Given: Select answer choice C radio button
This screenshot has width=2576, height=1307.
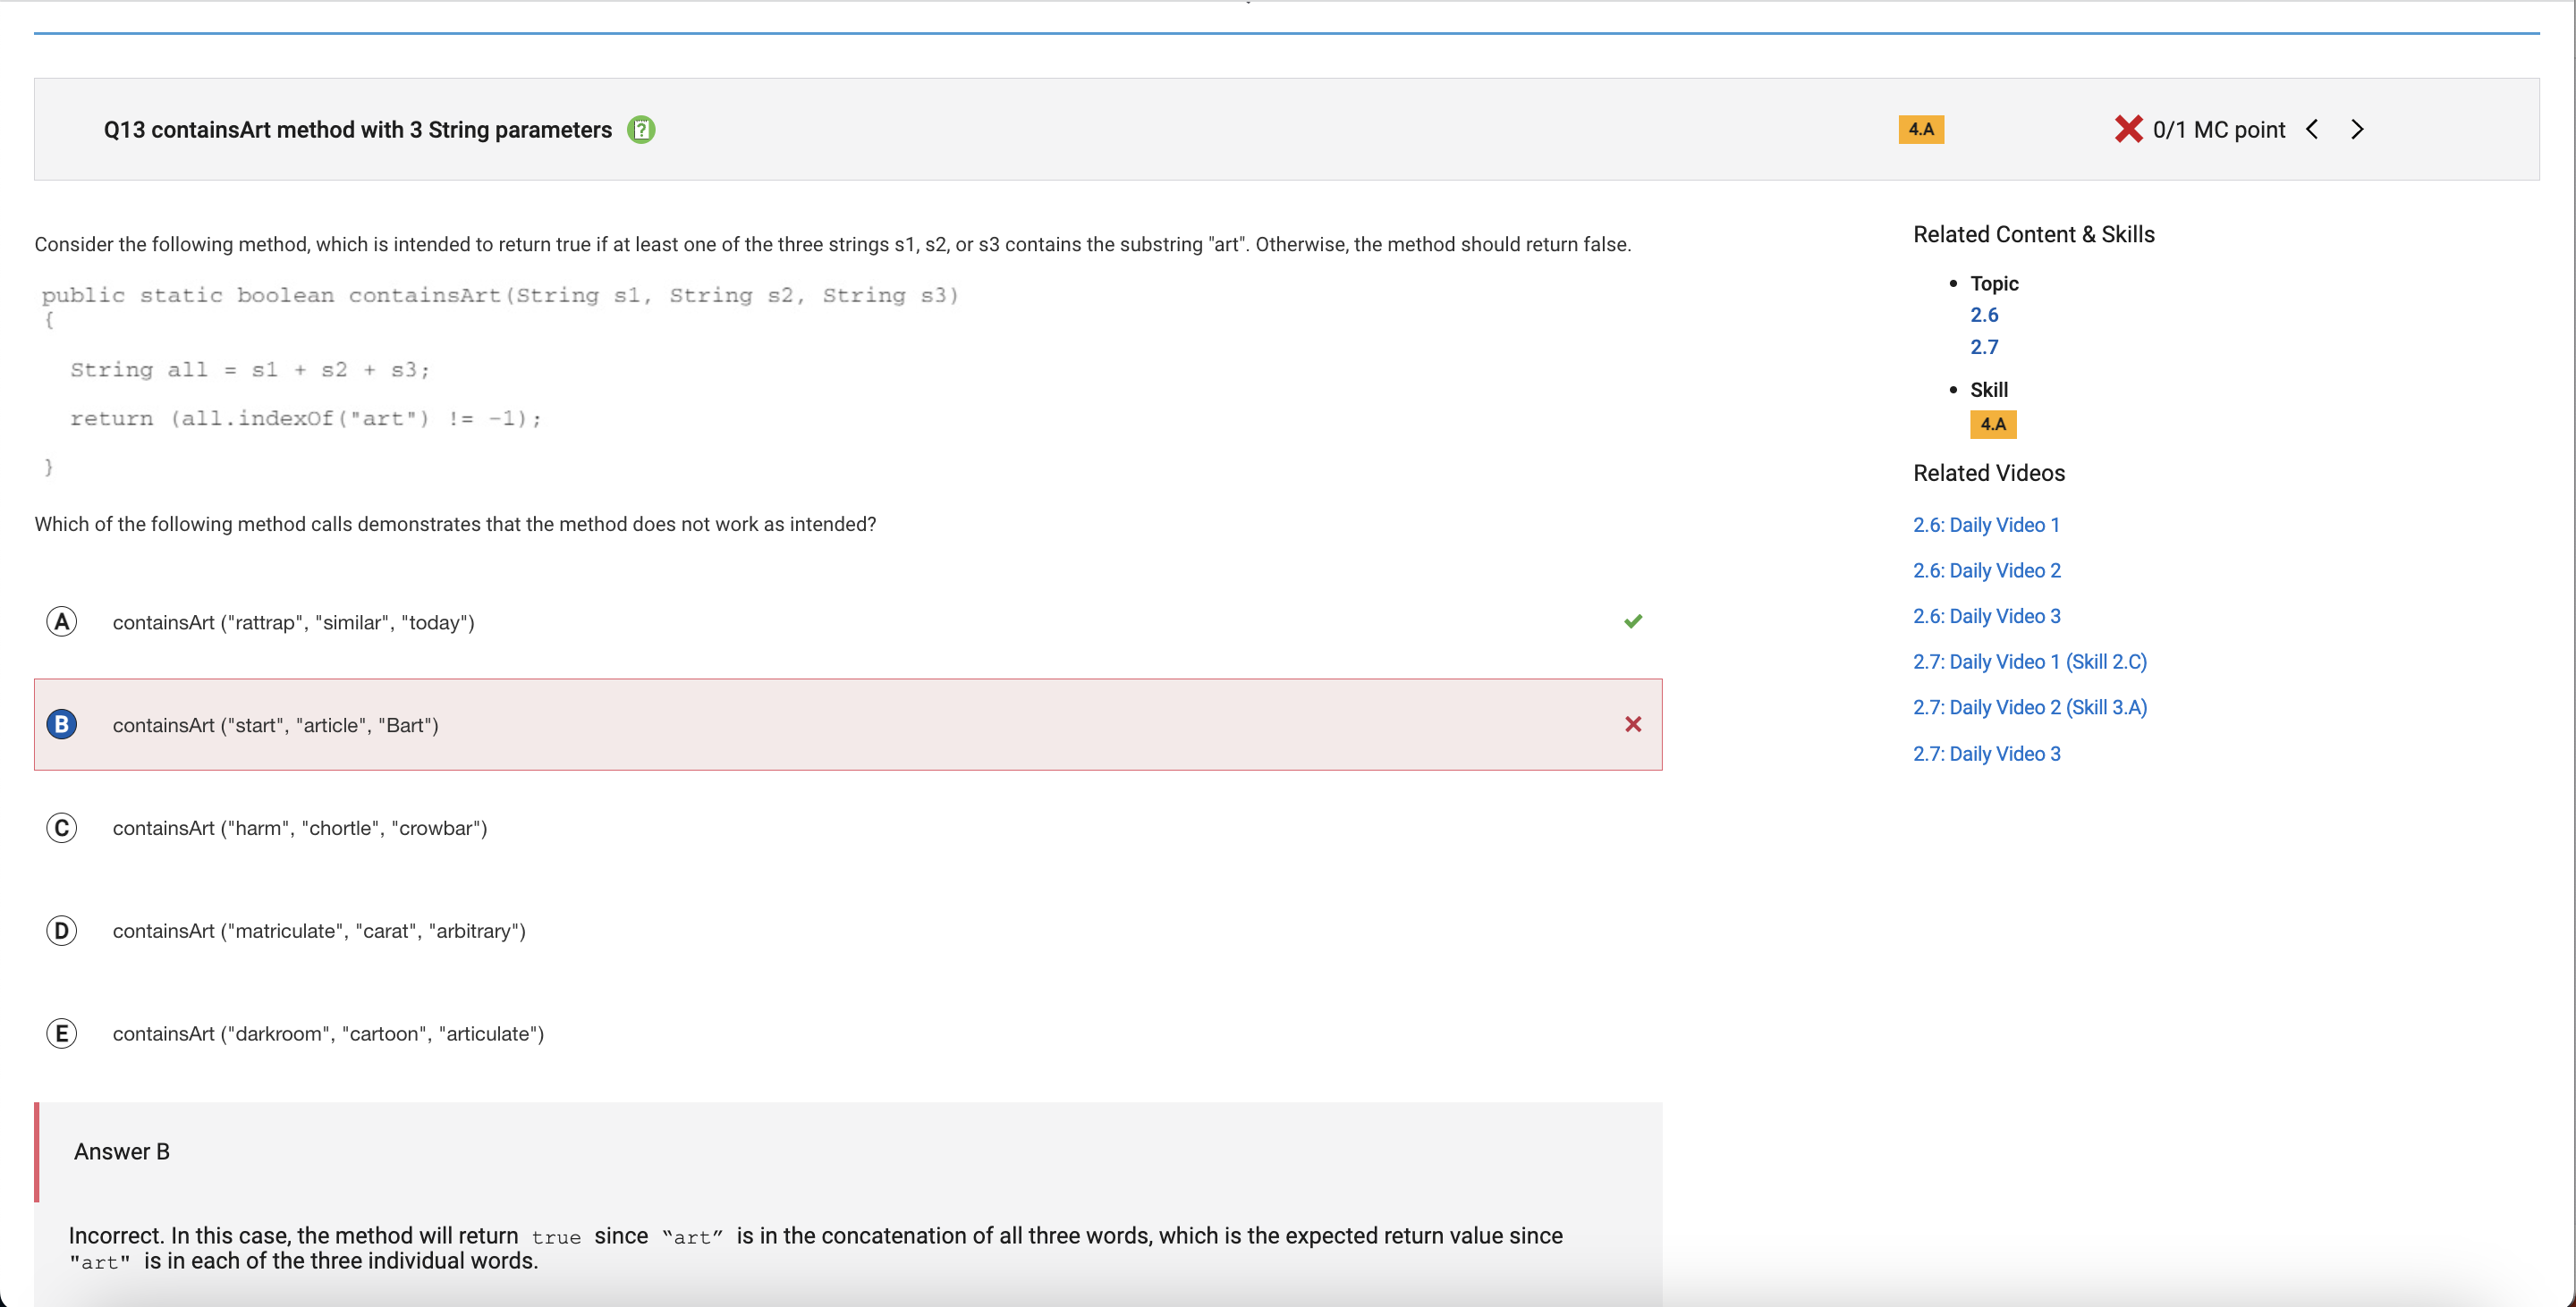Looking at the screenshot, I should click(62, 827).
